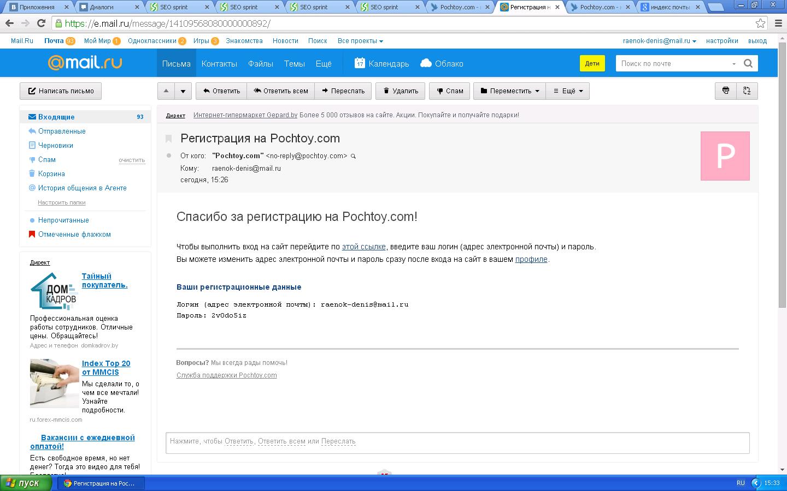This screenshot has height=491, width=787.
Task: Click the RU language indicator in tray
Action: pos(741,483)
